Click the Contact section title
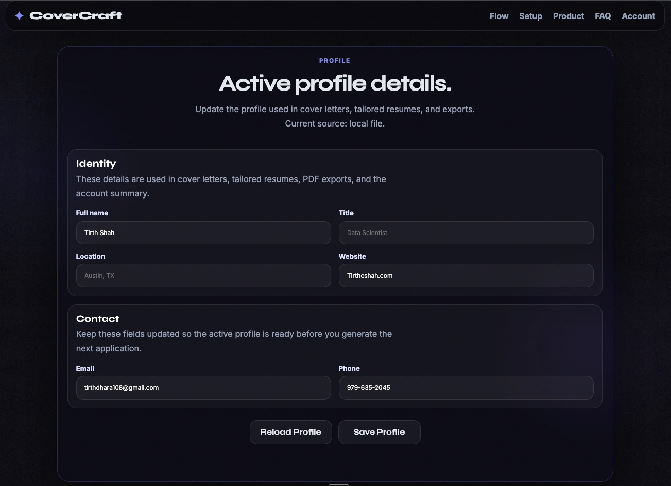Viewport: 671px width, 486px height. click(97, 319)
